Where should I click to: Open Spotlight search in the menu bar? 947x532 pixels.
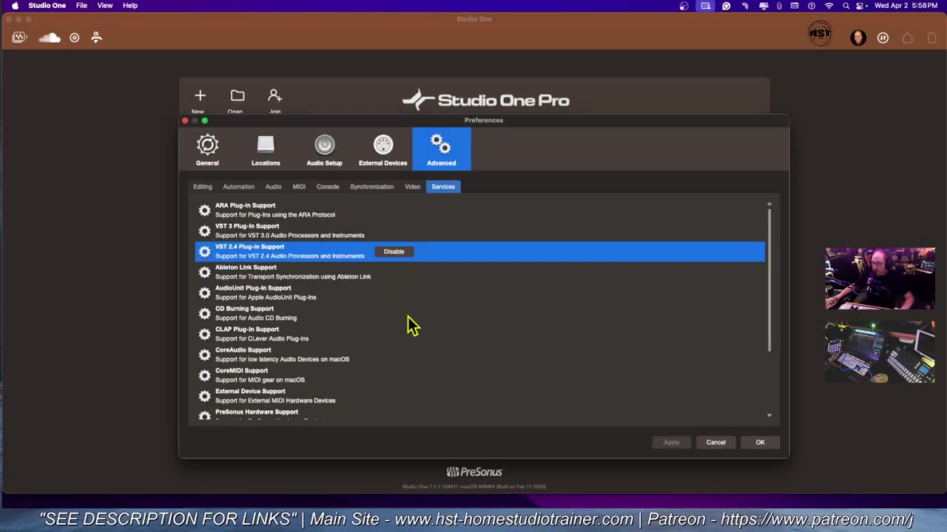tap(846, 5)
